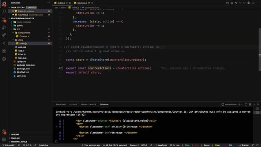261x147 pixels.
Task: Open the Explorer view in activity bar
Action: click(4, 4)
